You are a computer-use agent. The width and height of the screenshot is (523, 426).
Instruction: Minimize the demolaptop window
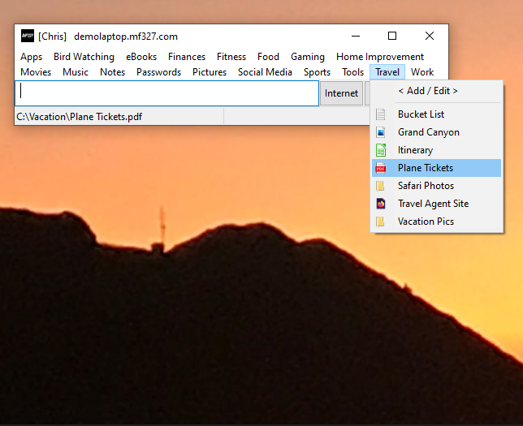pyautogui.click(x=356, y=36)
